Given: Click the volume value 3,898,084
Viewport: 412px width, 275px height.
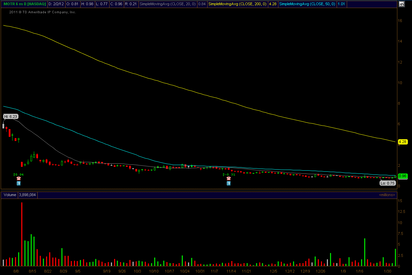Looking at the screenshot, I should tap(27, 195).
